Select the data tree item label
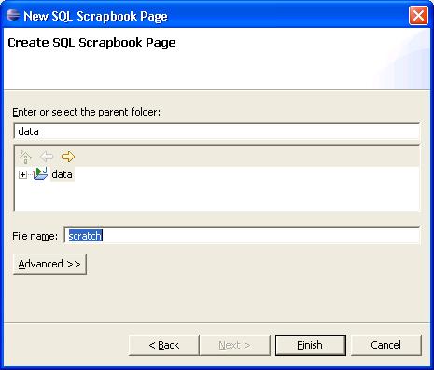Screen dimensions: 434x370 (62, 174)
